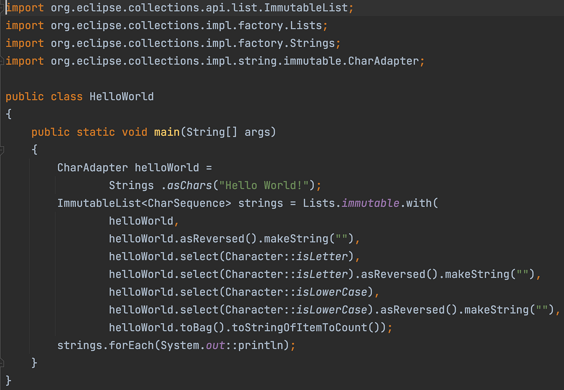
Task: Click Strings before .asChars call
Action: (x=131, y=186)
